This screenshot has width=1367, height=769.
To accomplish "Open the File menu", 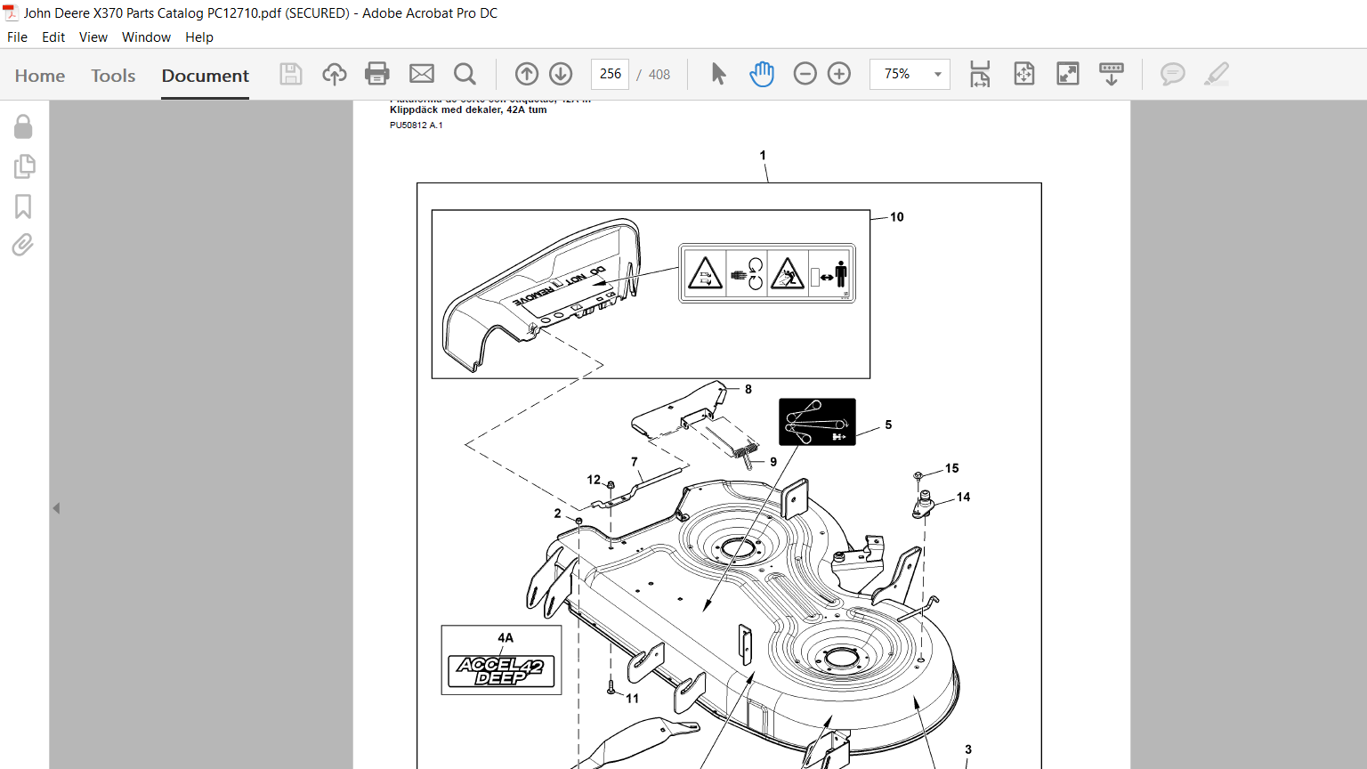I will pos(17,37).
